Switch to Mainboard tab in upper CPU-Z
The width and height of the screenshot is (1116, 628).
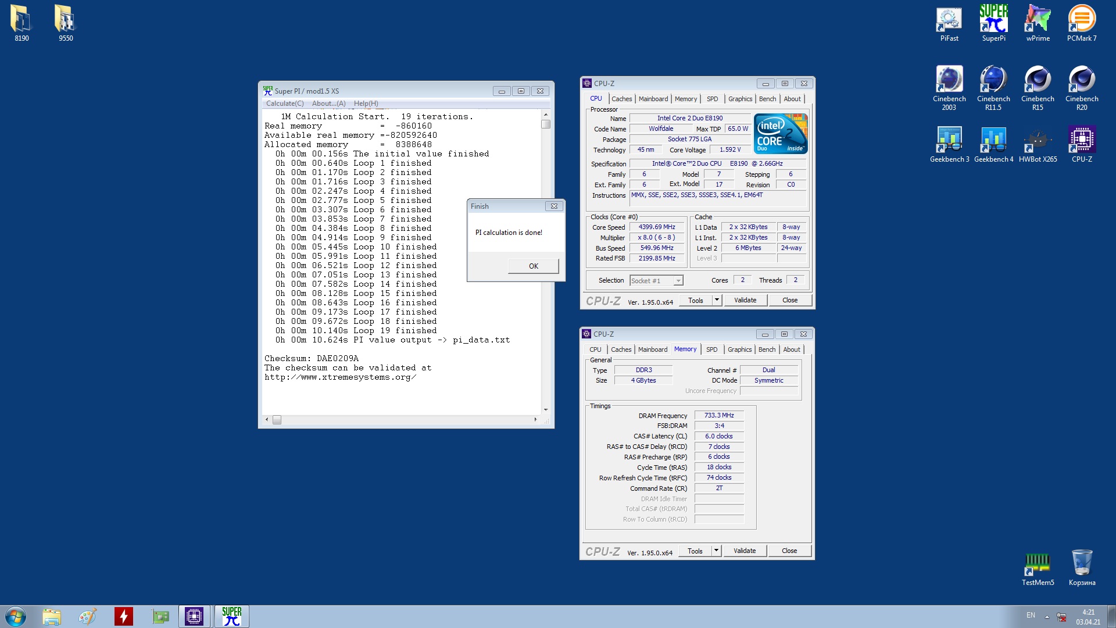653,99
